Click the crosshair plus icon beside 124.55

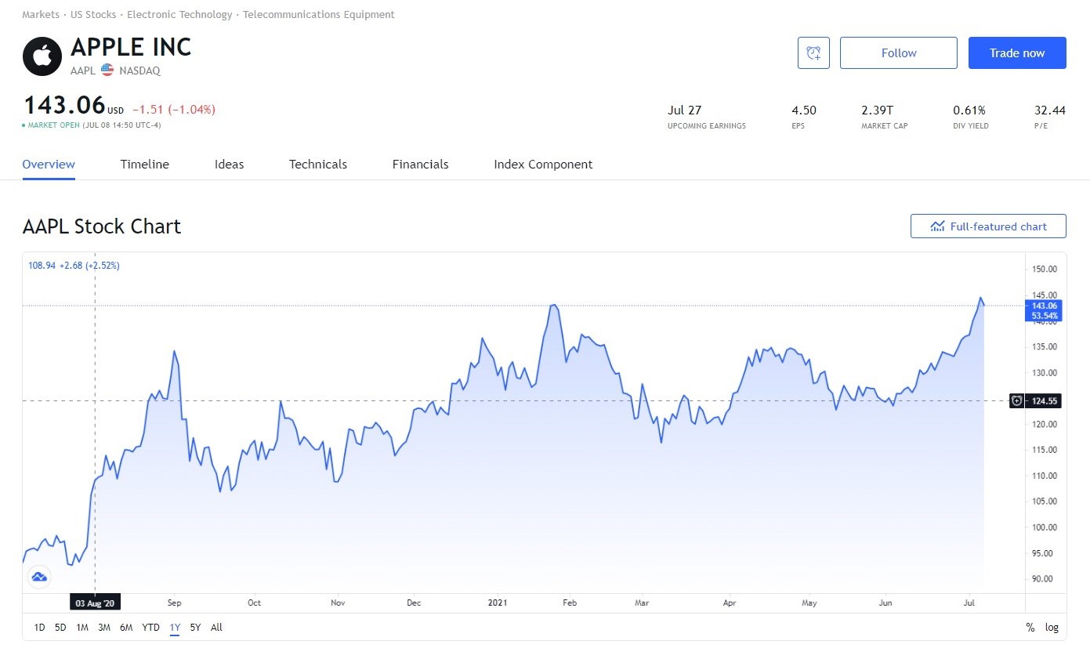[1016, 400]
